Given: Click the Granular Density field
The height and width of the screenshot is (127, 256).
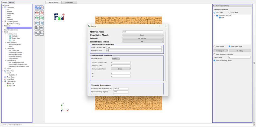Looking at the screenshot, I should coord(121,92).
